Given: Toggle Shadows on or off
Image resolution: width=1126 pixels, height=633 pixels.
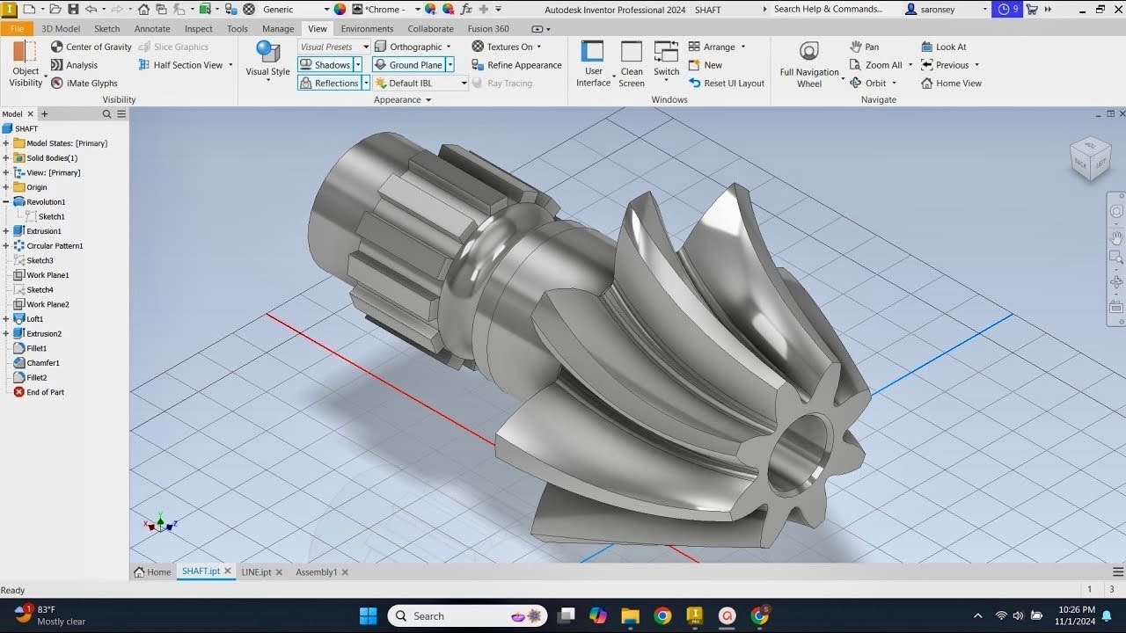Looking at the screenshot, I should click(325, 65).
